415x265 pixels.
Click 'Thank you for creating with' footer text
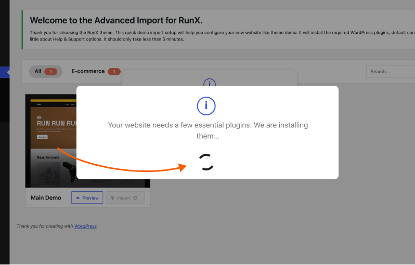point(45,226)
